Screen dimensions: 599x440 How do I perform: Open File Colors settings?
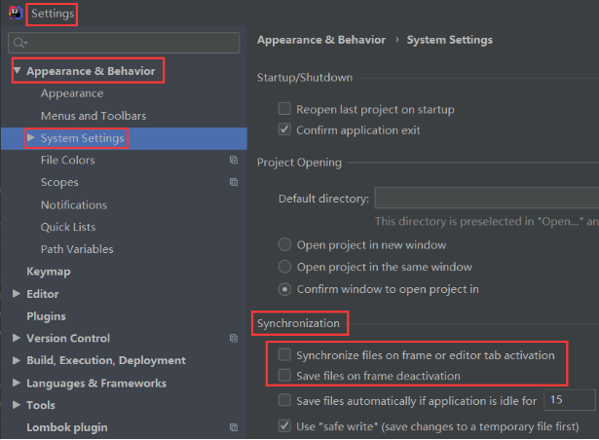pyautogui.click(x=68, y=160)
